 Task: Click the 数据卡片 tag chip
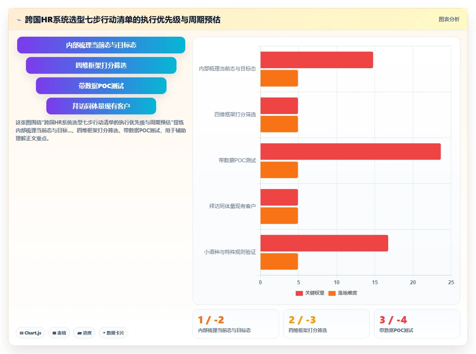click(x=113, y=333)
